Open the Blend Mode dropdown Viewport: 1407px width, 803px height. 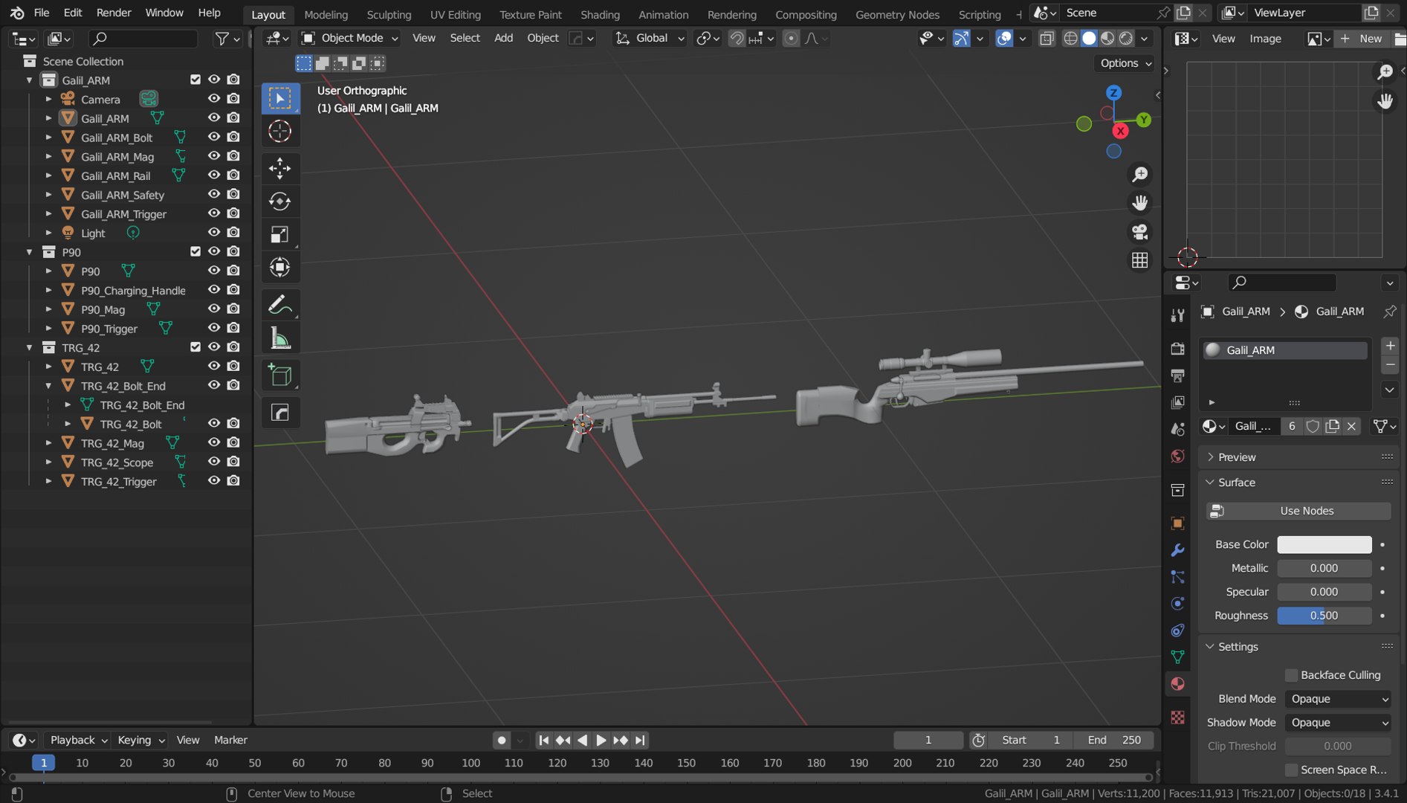tap(1338, 699)
